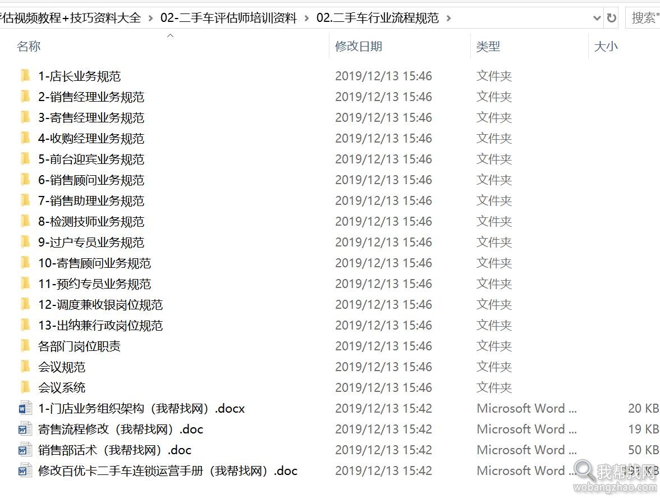Image resolution: width=660 pixels, height=498 pixels.
Task: Go to 02-二手车评估师培训资料 breadcrumb
Action: point(228,17)
